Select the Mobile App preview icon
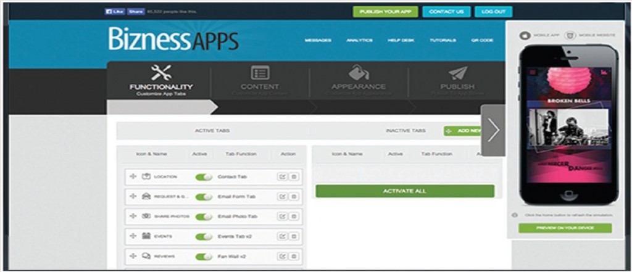 (524, 35)
